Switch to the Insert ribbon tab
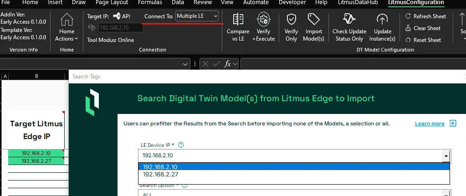This screenshot has height=196, width=466. [55, 2]
